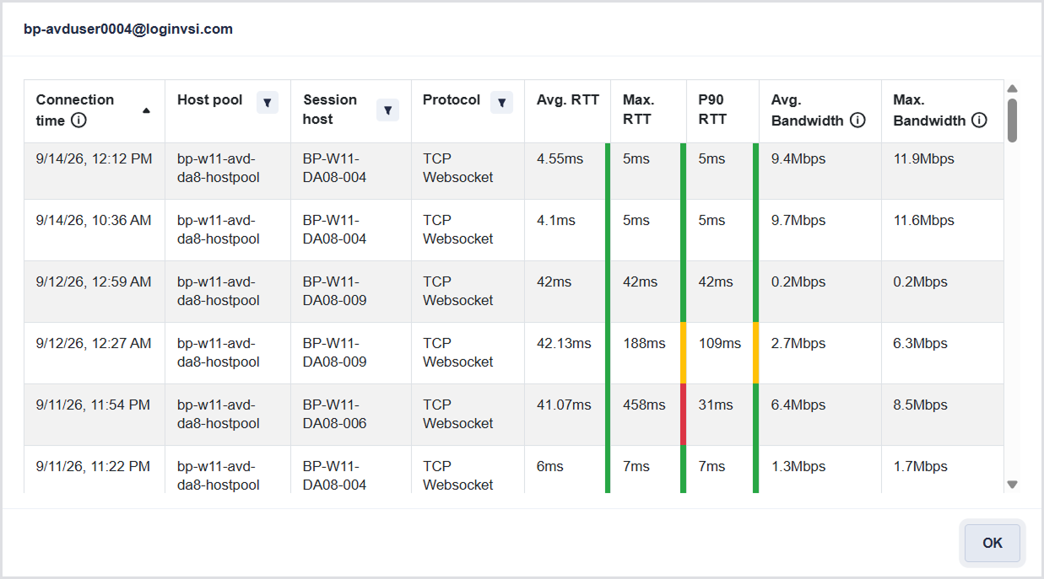Open the Host pool filter
This screenshot has width=1044, height=579.
[x=268, y=103]
